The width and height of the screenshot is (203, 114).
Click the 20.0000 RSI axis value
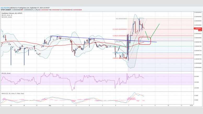(x=197, y=88)
